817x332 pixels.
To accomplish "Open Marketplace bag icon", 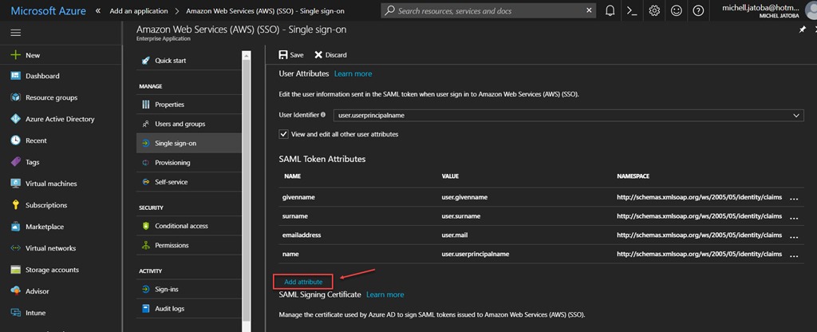I will (x=16, y=227).
